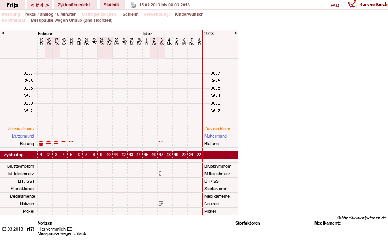Click the KurvenReich logo icon

point(352,4)
